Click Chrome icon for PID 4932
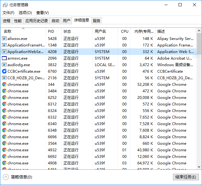The height and width of the screenshot is (185, 202). [4, 150]
